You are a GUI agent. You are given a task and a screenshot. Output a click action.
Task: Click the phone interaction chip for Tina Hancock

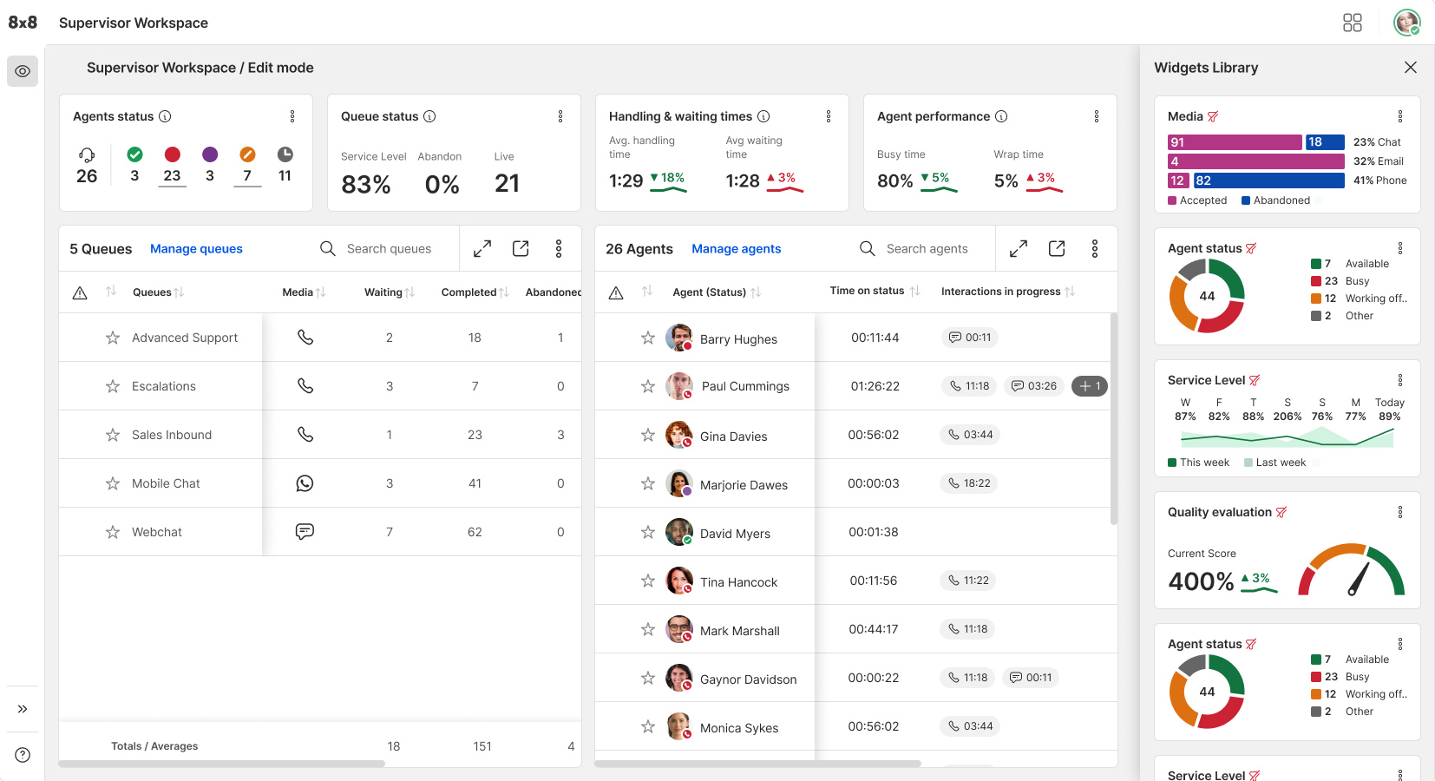[x=967, y=581]
